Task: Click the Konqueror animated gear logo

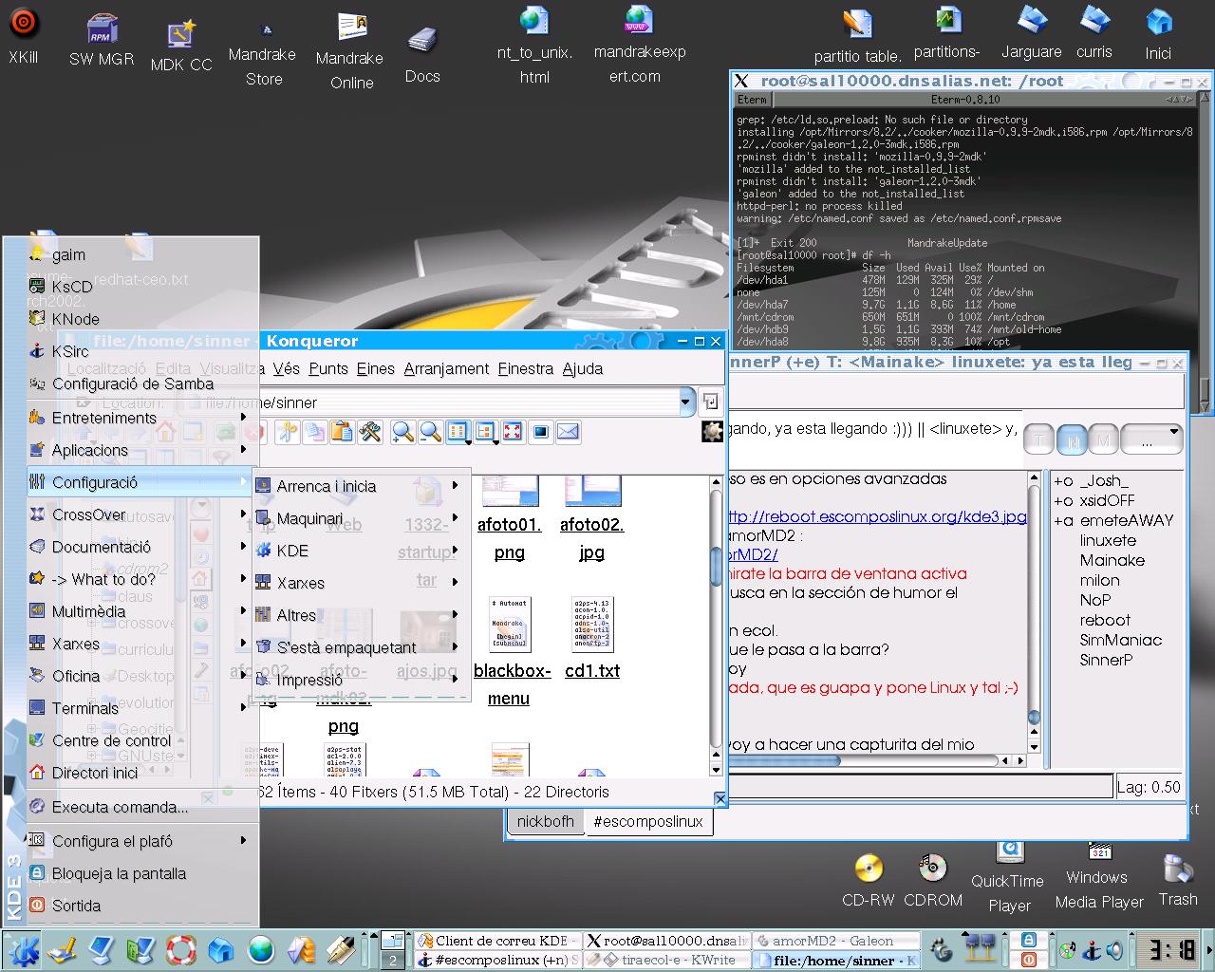Action: pos(712,432)
